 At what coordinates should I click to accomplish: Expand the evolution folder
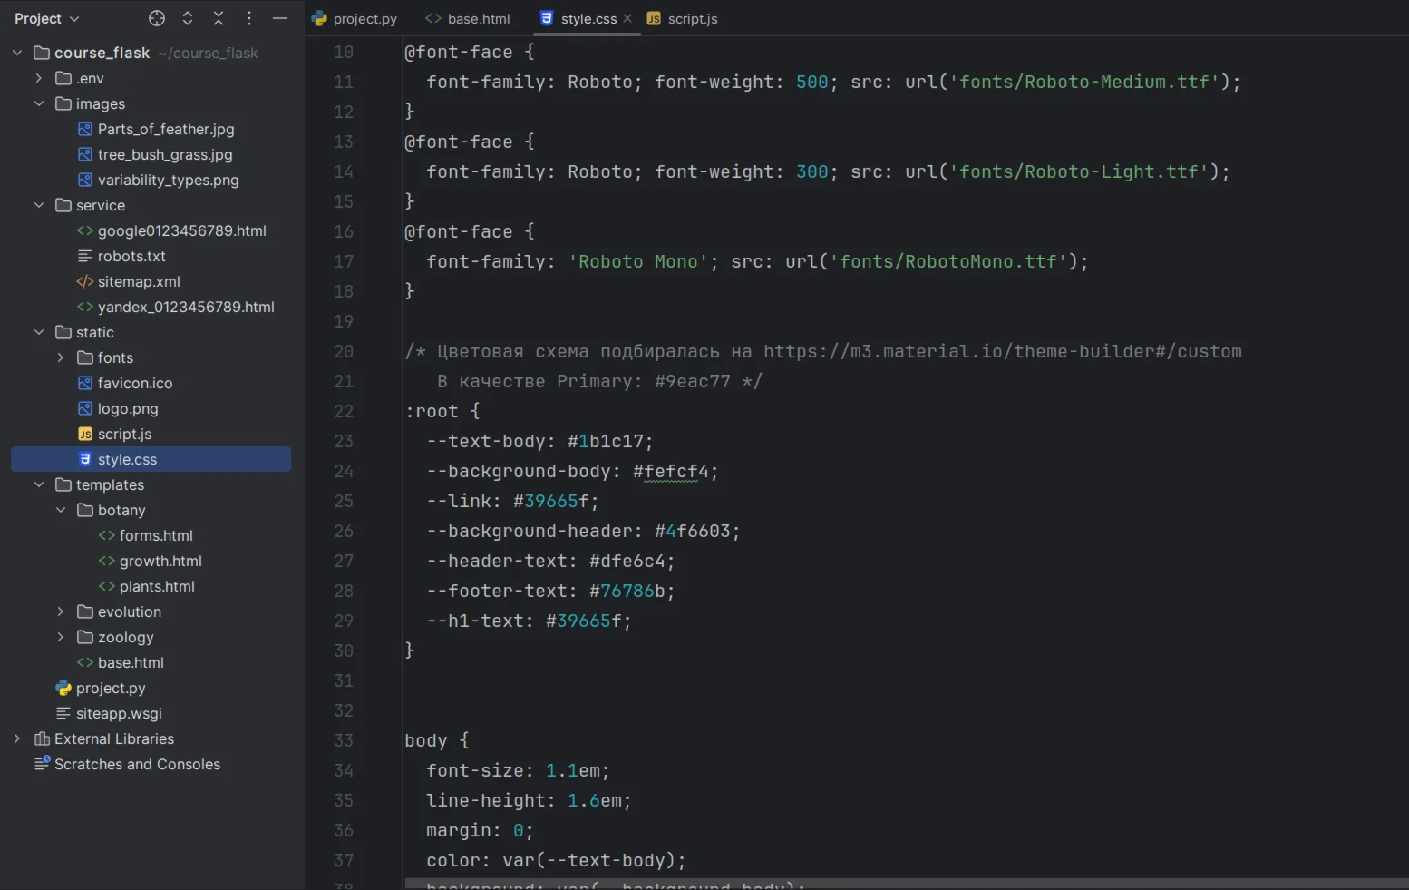coord(61,612)
